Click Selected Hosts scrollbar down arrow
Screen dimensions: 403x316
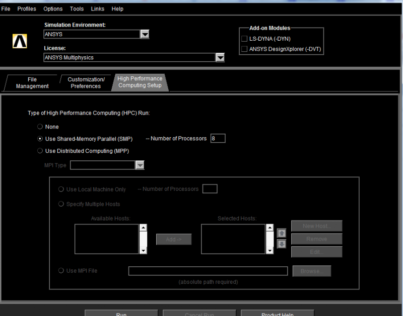(270, 251)
